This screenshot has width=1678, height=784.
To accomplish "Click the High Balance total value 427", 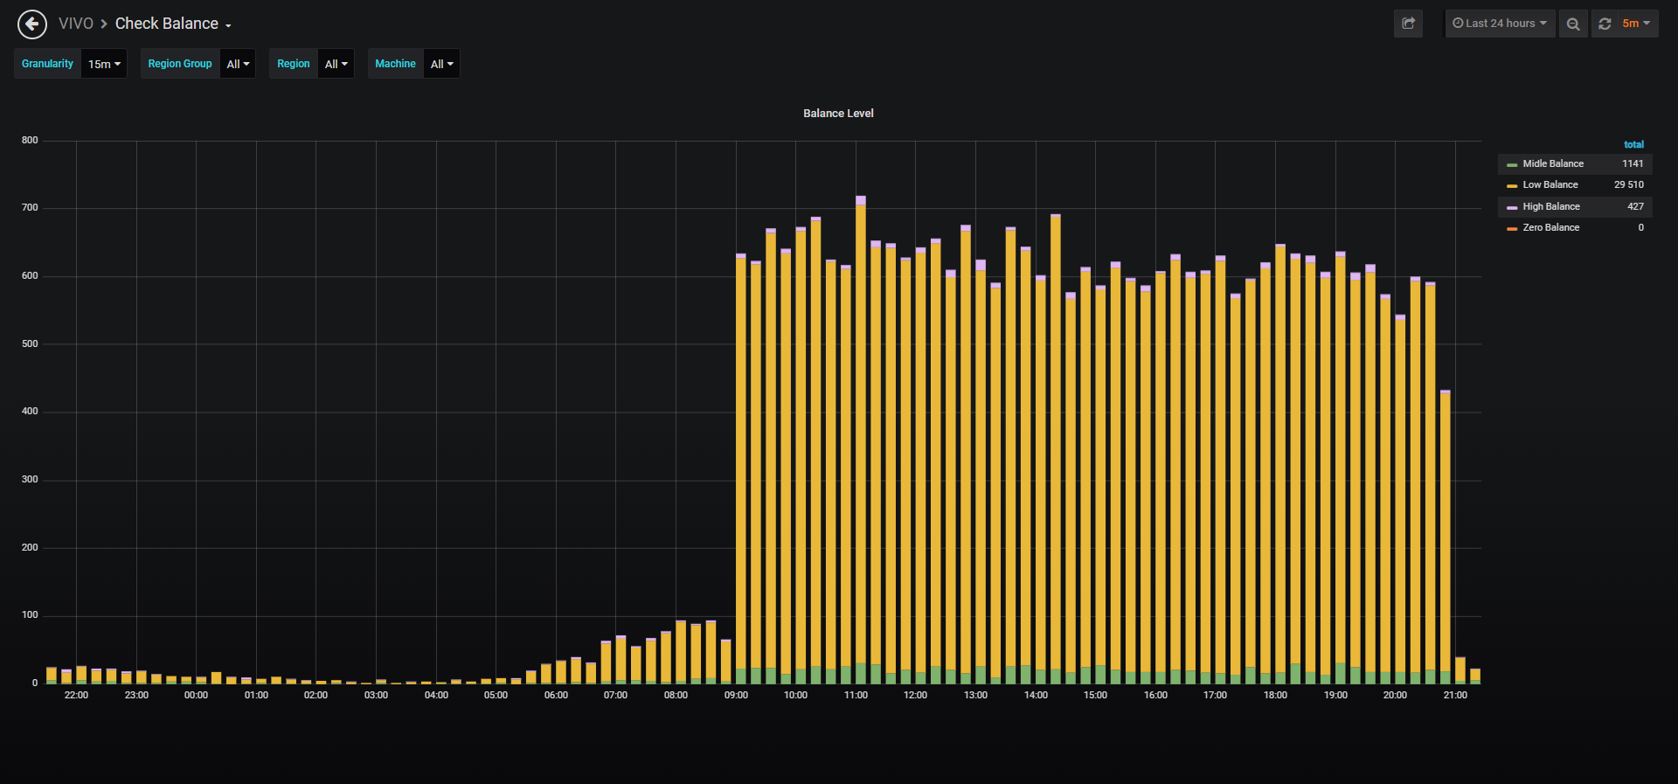I will 1635,206.
